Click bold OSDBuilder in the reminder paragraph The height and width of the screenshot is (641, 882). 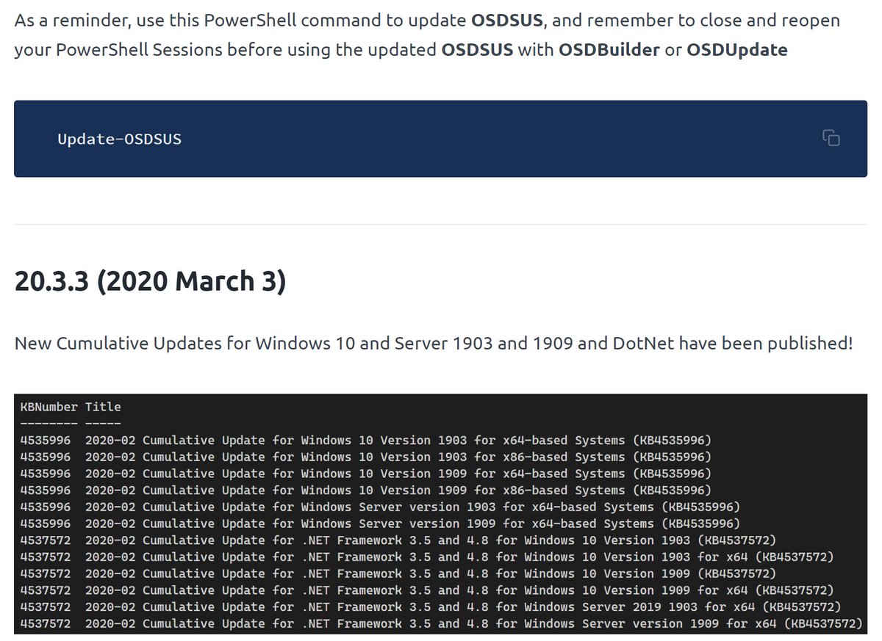pyautogui.click(x=609, y=50)
